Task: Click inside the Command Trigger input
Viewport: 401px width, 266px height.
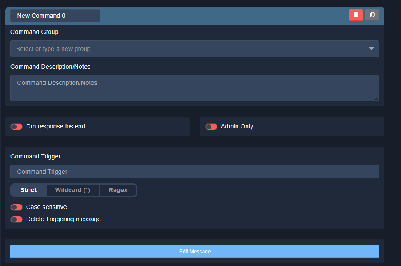Action: click(x=194, y=172)
